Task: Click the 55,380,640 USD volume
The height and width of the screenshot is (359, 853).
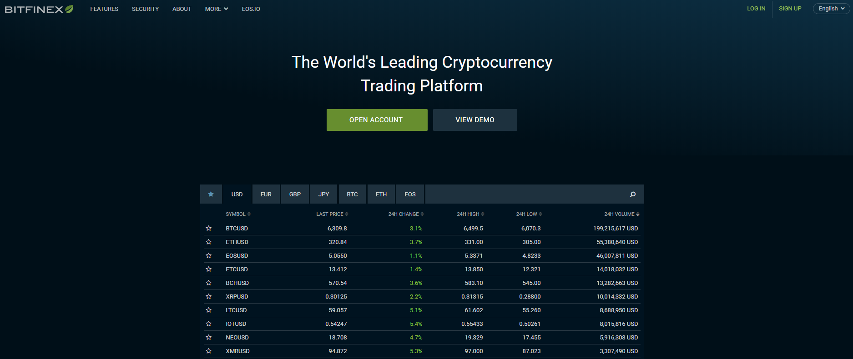Action: [x=617, y=242]
